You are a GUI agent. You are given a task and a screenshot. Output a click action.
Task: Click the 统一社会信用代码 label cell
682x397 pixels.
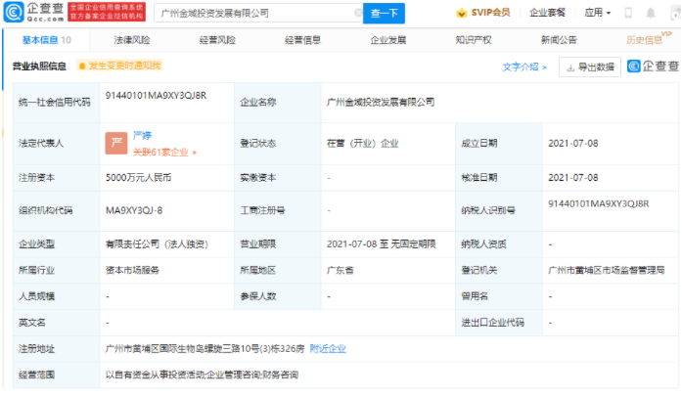[x=55, y=103]
